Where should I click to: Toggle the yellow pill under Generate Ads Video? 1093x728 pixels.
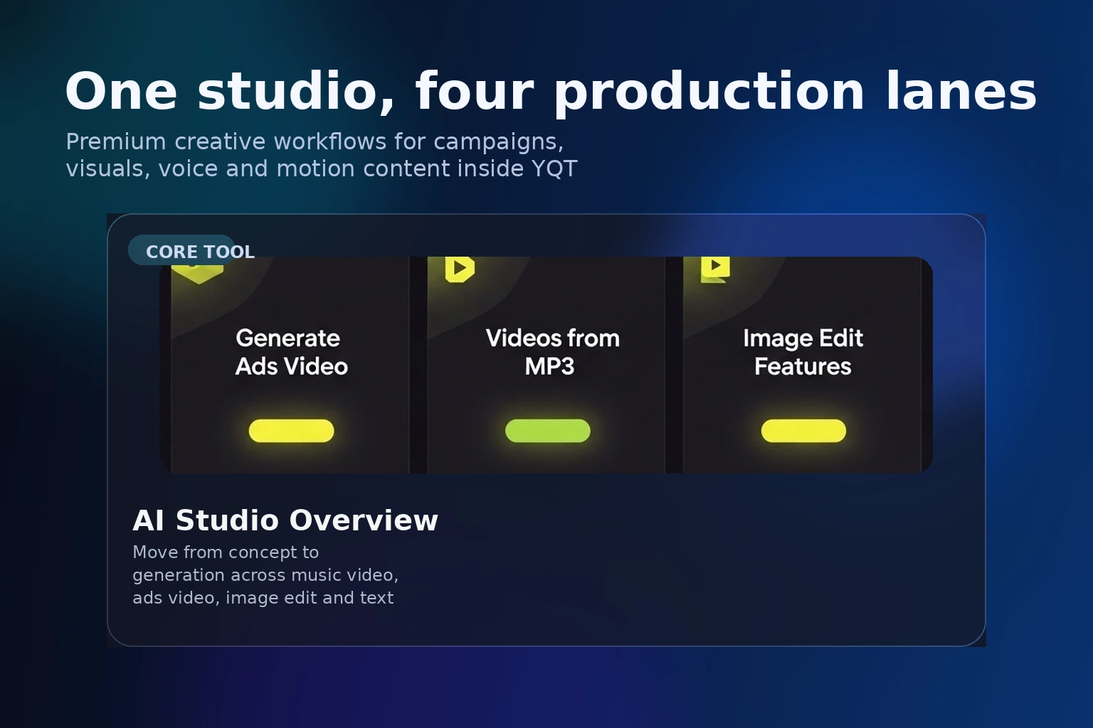[290, 430]
